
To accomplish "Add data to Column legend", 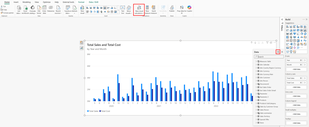I will (x=297, y=105).
